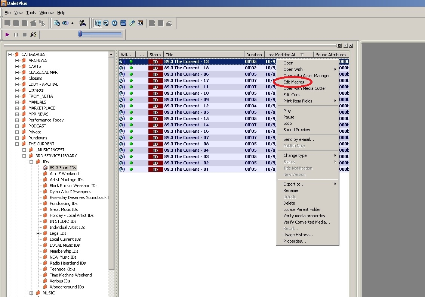The width and height of the screenshot is (425, 297).
Task: Select the Fundraising IDs folder
Action: click(64, 203)
